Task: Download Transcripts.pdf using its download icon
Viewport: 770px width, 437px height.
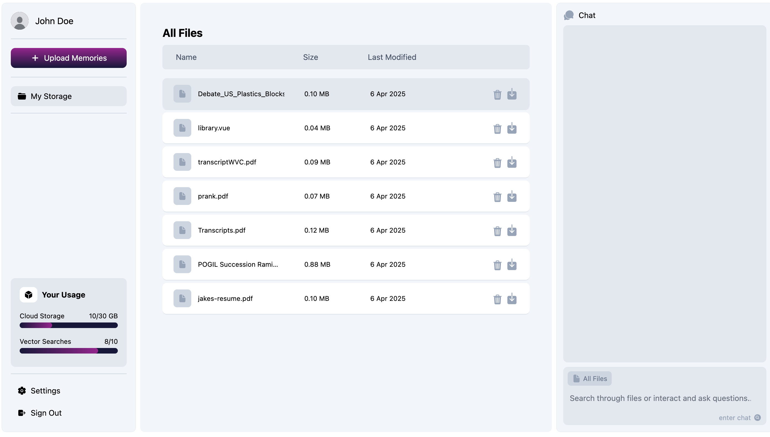Action: click(x=511, y=230)
